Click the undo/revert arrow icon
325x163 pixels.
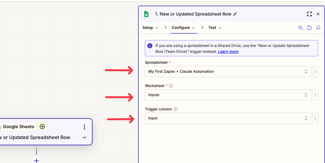(x=309, y=28)
